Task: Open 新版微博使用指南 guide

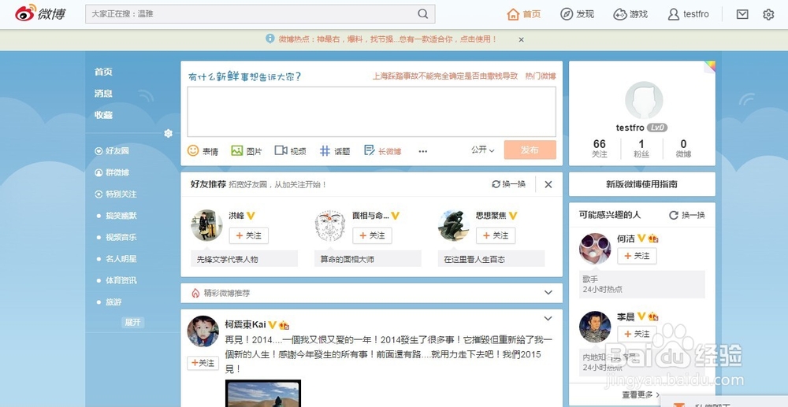Action: click(x=641, y=184)
